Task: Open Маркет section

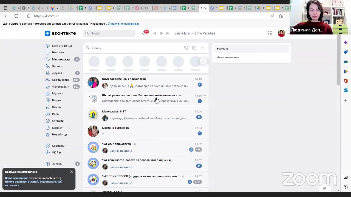Action: coord(57,128)
